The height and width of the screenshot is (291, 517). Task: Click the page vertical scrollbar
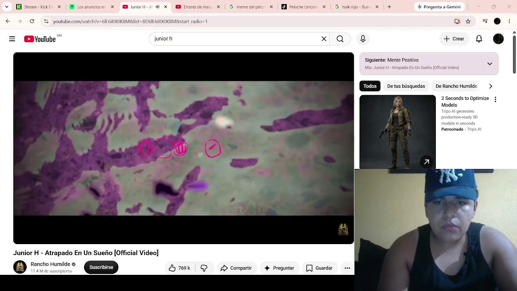[514, 55]
